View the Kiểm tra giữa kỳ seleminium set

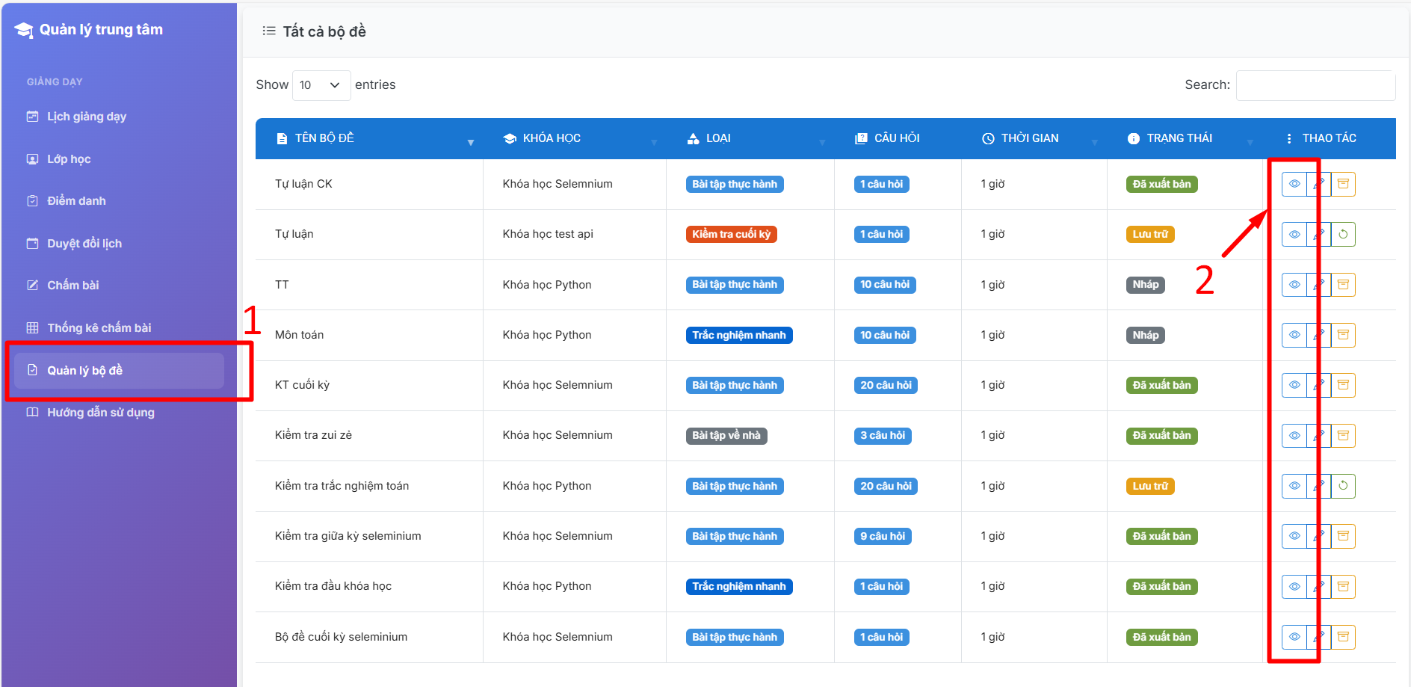[x=1294, y=536]
